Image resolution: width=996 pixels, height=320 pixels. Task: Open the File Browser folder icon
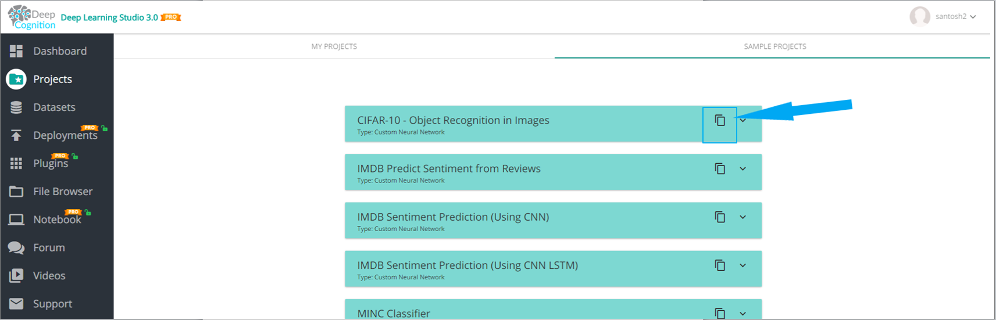[x=16, y=192]
